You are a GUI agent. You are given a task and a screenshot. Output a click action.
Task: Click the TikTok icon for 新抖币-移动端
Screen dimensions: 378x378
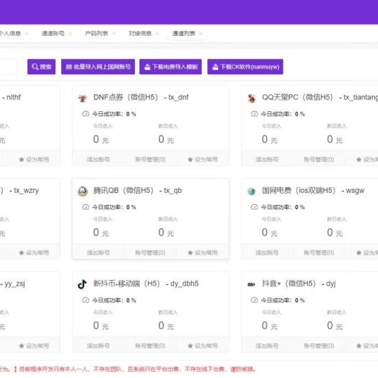(x=82, y=284)
